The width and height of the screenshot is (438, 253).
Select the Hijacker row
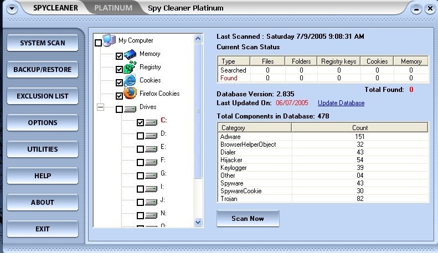(323, 160)
